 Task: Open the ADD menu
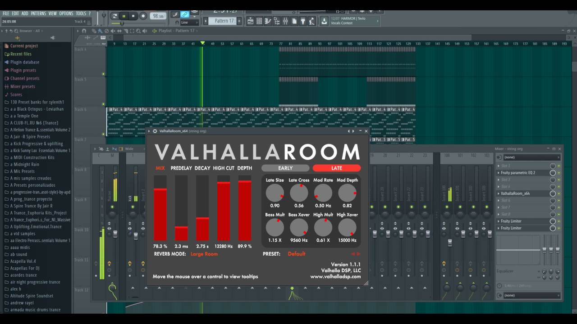[25, 13]
